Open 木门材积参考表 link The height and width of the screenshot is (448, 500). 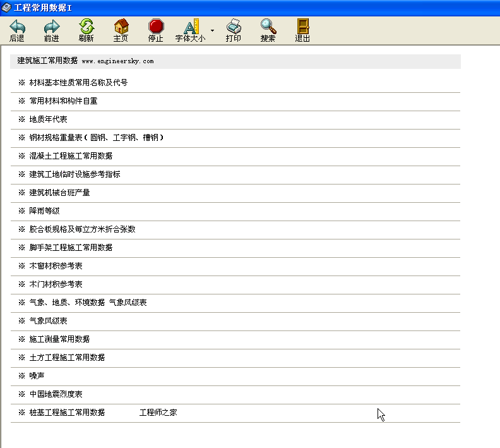[x=56, y=284]
